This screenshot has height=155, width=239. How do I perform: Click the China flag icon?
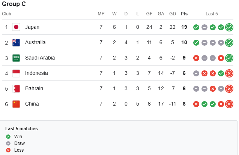(x=16, y=104)
